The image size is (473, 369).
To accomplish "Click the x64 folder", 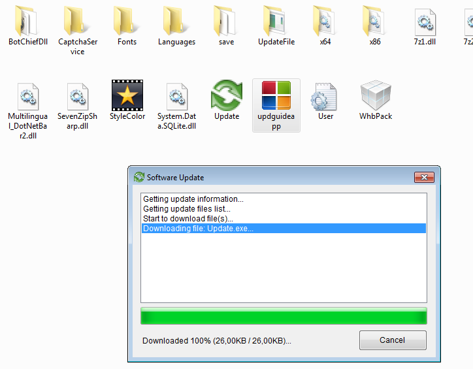I will (x=325, y=21).
